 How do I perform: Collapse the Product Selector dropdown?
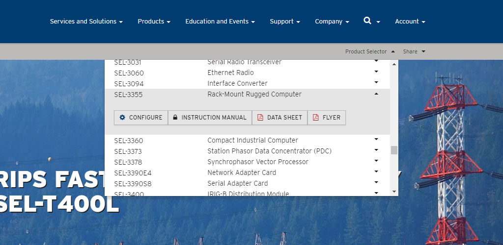(370, 51)
